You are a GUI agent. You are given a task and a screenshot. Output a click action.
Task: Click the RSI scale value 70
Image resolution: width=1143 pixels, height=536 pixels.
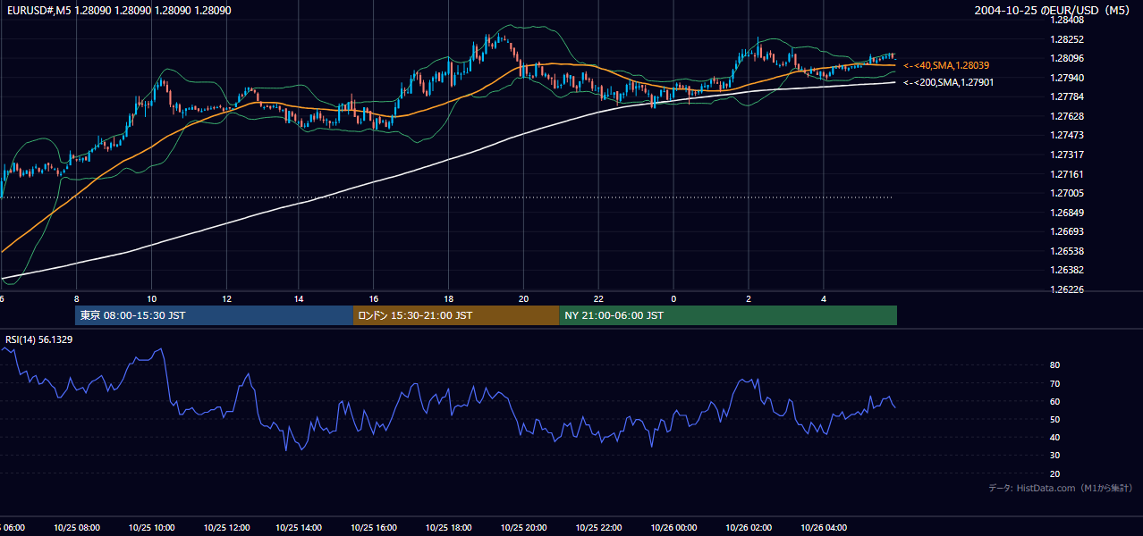1055,383
